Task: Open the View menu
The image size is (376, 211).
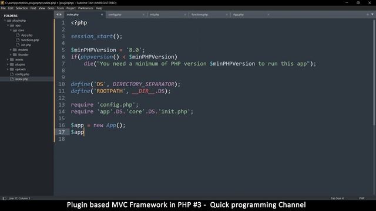Action: [x=42, y=8]
